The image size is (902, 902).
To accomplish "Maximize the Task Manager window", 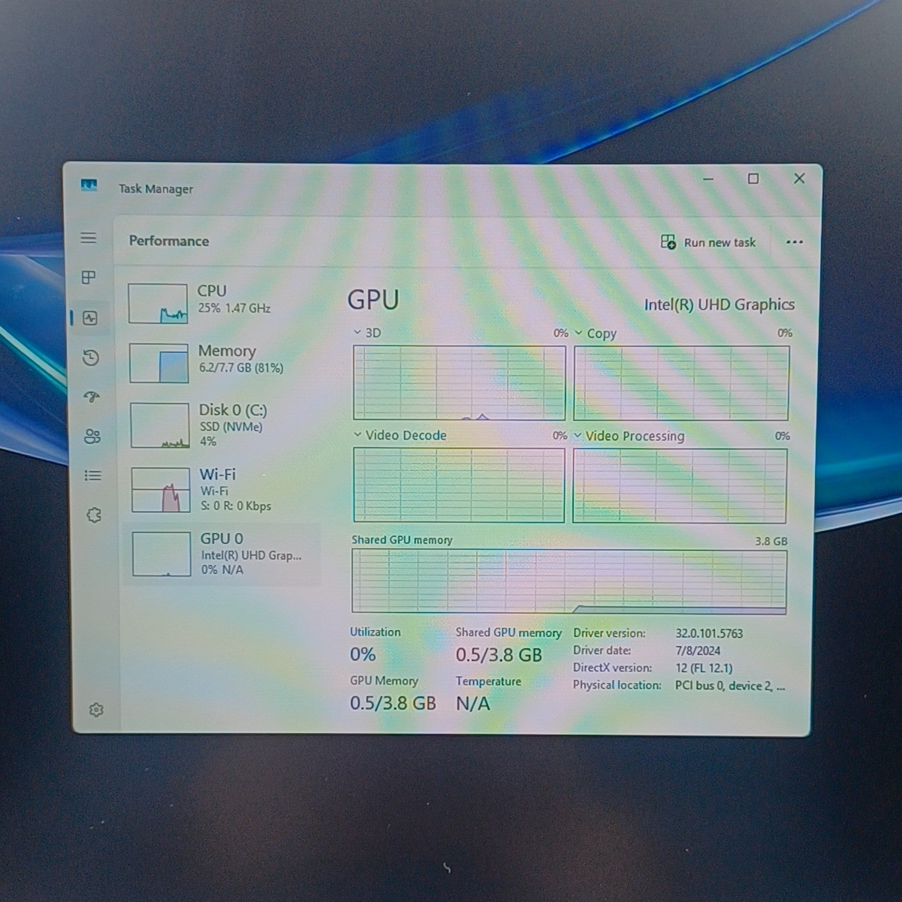I will tap(753, 179).
